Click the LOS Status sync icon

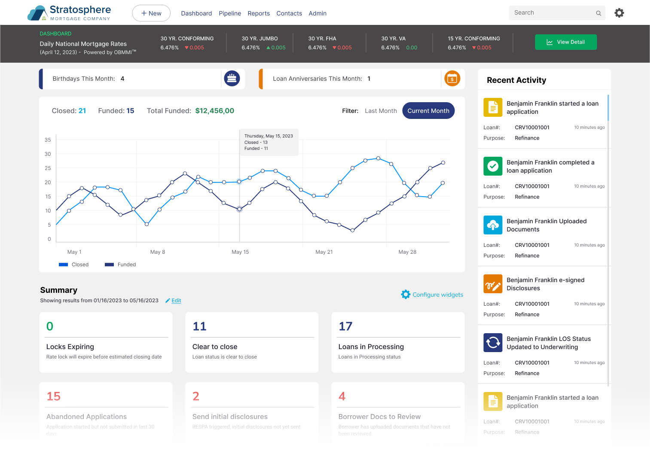tap(493, 343)
